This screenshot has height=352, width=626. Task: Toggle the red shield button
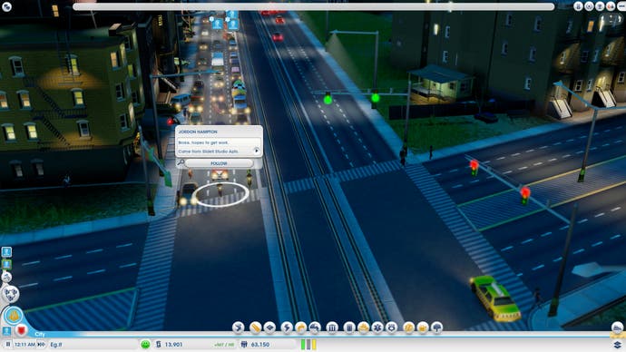click(x=21, y=330)
